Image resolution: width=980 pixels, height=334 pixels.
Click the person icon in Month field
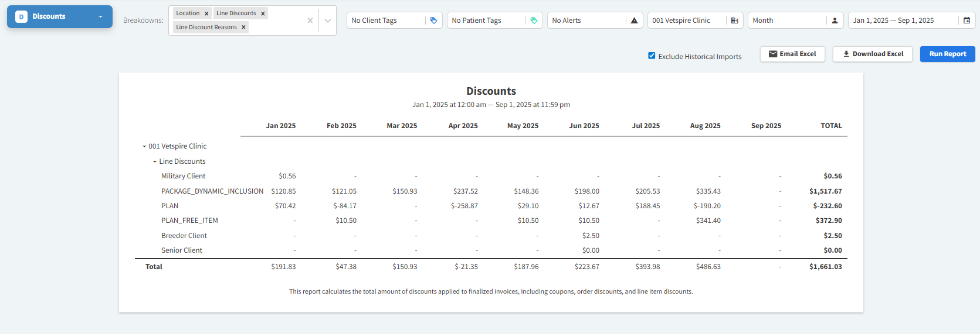tap(835, 20)
